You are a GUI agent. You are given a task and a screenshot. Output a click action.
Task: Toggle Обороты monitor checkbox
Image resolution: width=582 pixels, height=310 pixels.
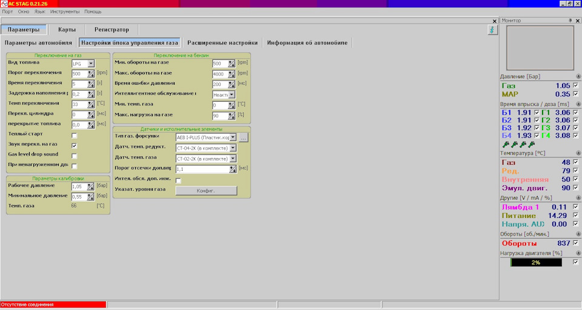click(x=576, y=243)
